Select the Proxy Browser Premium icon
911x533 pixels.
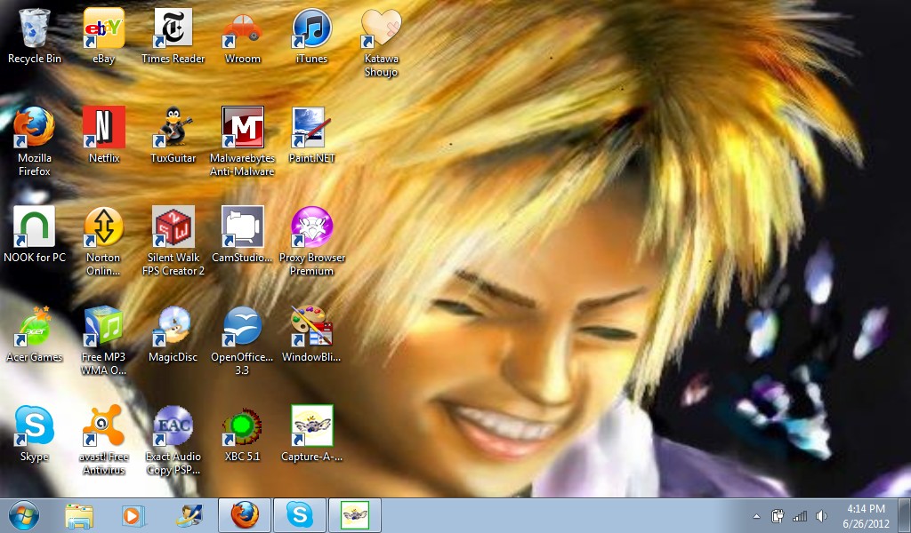pyautogui.click(x=311, y=228)
